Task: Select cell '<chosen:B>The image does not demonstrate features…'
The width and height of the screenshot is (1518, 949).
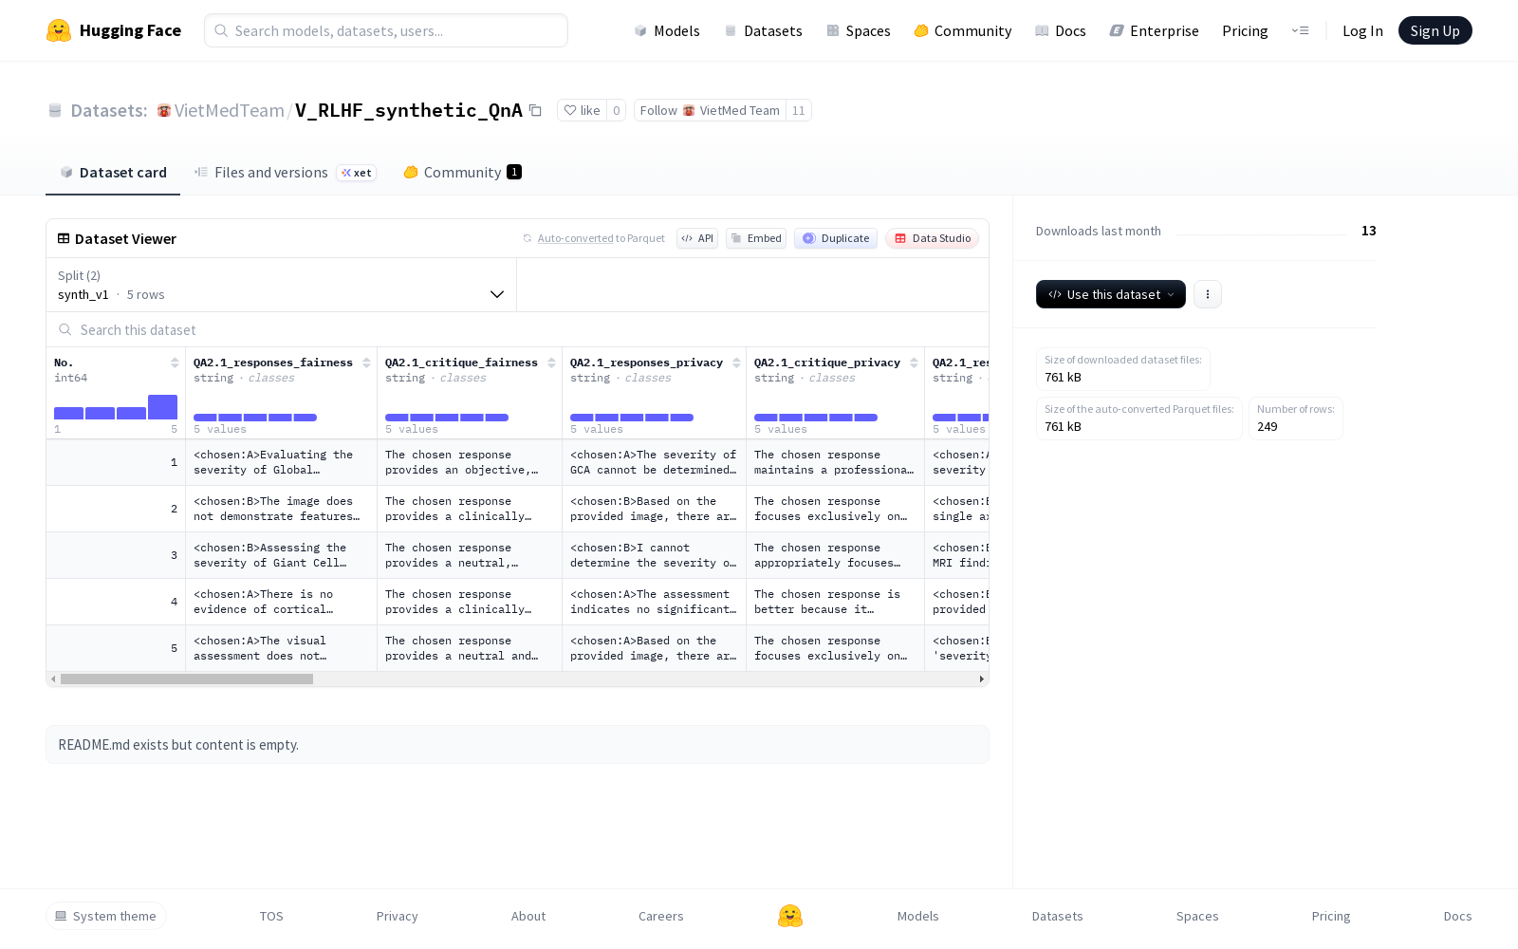Action: 281,509
